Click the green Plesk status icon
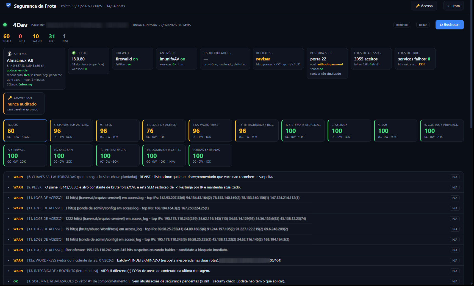Screen dimensions: 474x286 click(74, 53)
